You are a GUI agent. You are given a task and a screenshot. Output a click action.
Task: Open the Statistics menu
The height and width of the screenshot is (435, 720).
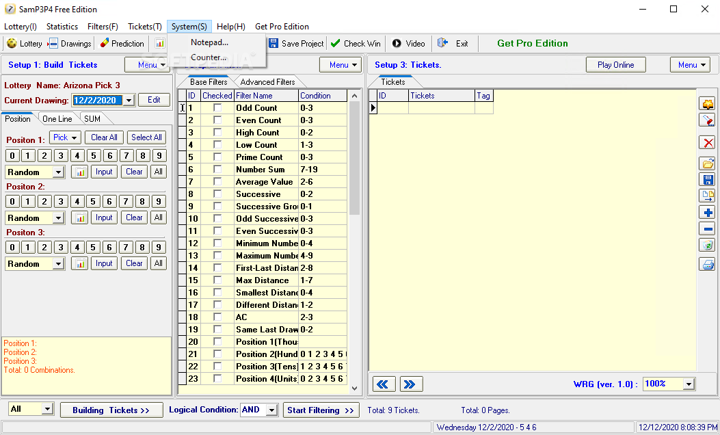(x=62, y=27)
